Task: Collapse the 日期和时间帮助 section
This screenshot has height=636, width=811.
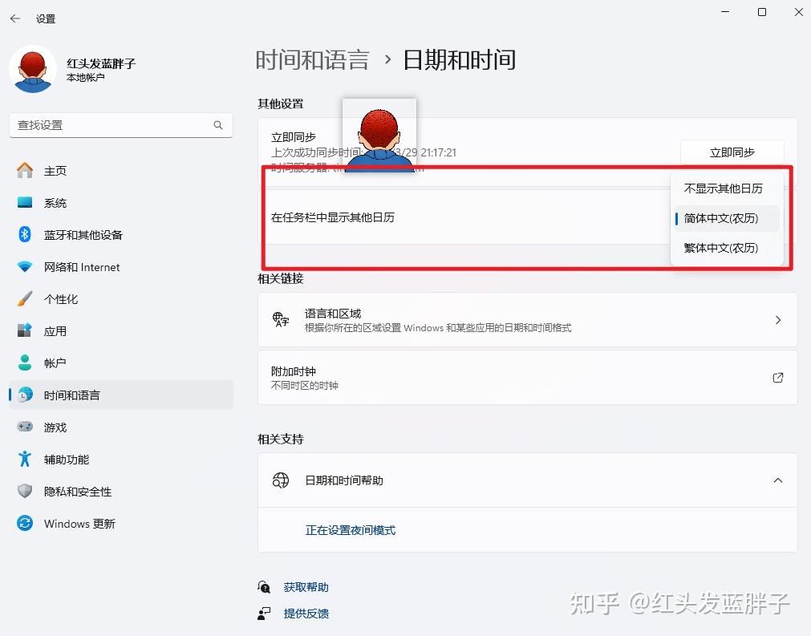Action: coord(777,480)
